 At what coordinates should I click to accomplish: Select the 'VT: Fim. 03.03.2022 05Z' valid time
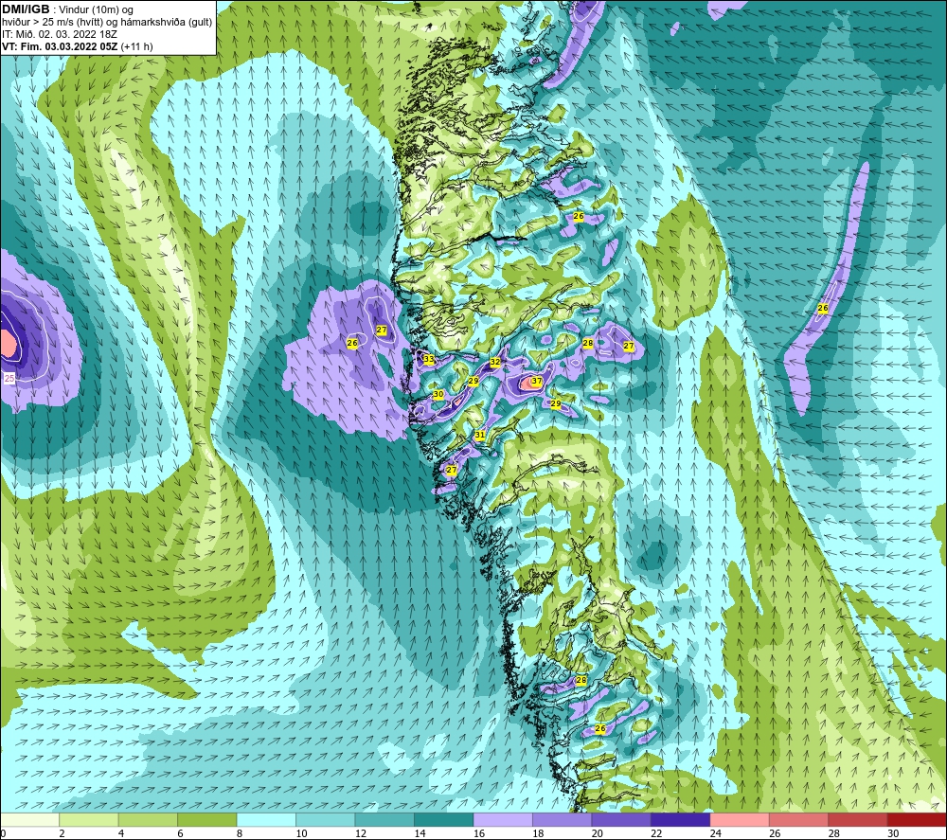tap(60, 46)
